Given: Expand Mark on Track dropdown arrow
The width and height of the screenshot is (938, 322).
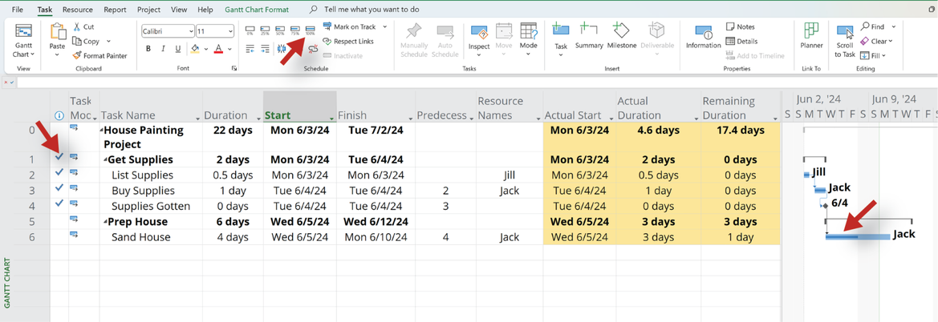Looking at the screenshot, I should 385,27.
